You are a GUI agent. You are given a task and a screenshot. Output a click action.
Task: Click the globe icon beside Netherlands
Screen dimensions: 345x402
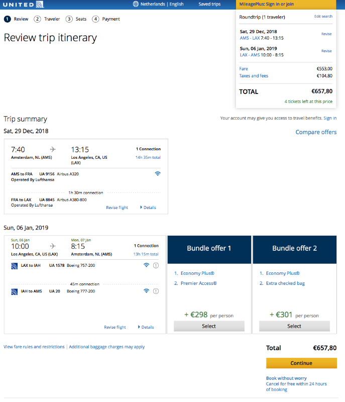[x=136, y=4]
